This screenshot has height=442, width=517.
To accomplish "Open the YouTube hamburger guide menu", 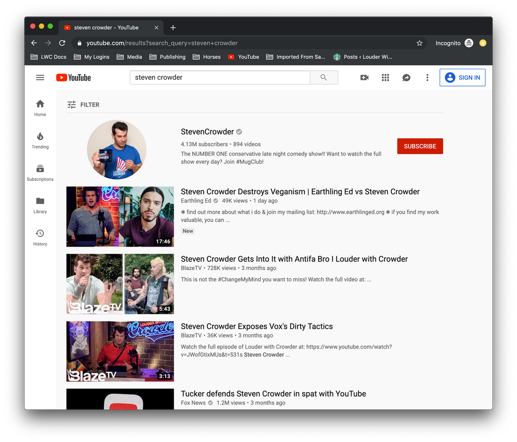I will pyautogui.click(x=40, y=78).
